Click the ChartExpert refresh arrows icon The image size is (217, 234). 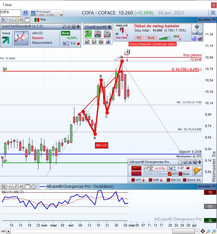click(101, 41)
